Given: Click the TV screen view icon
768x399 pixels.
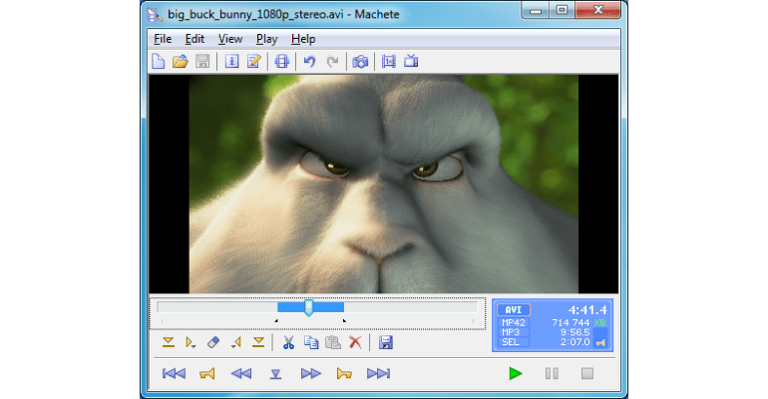Looking at the screenshot, I should 411,61.
